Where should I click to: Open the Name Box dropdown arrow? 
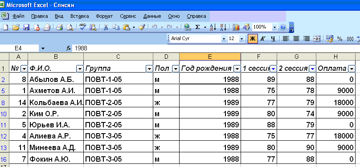(x=43, y=49)
